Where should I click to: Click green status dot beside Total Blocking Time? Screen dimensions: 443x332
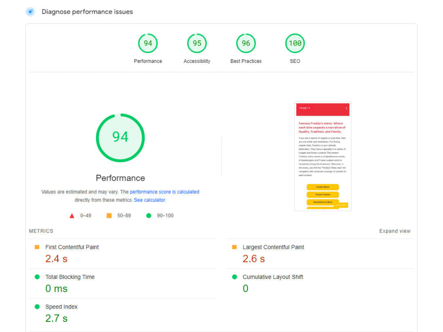tap(37, 277)
